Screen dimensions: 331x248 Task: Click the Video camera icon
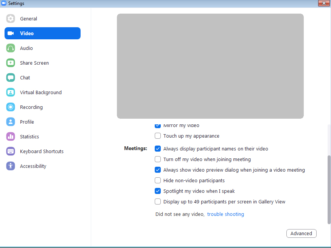click(x=11, y=33)
